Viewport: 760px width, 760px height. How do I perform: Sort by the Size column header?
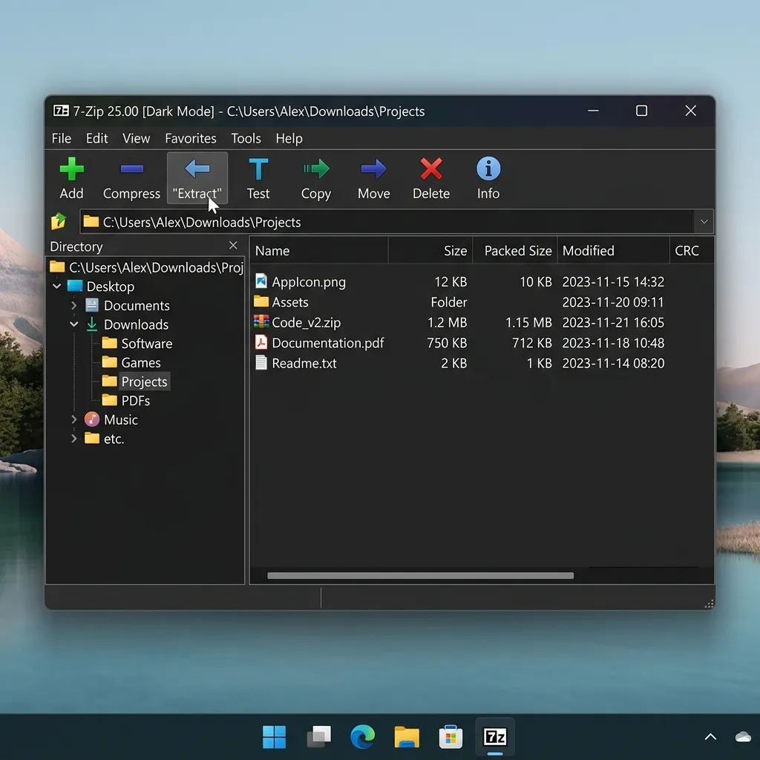tap(430, 250)
